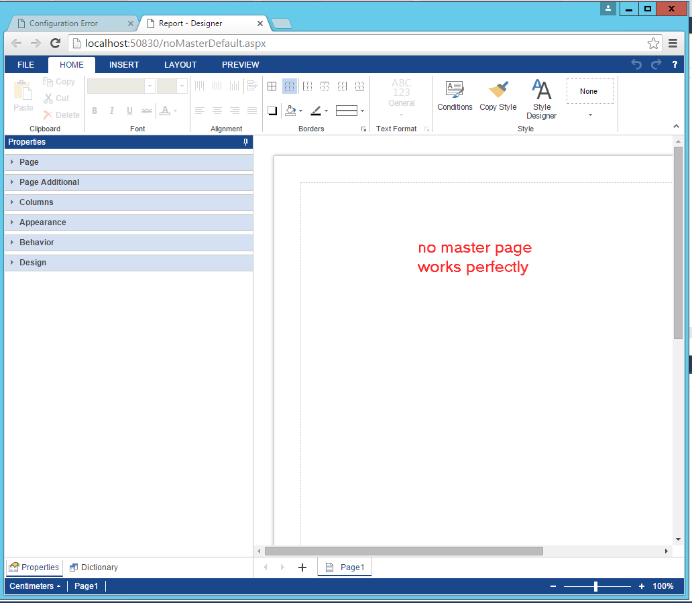Expand the Page properties group
692x603 pixels.
tap(129, 162)
